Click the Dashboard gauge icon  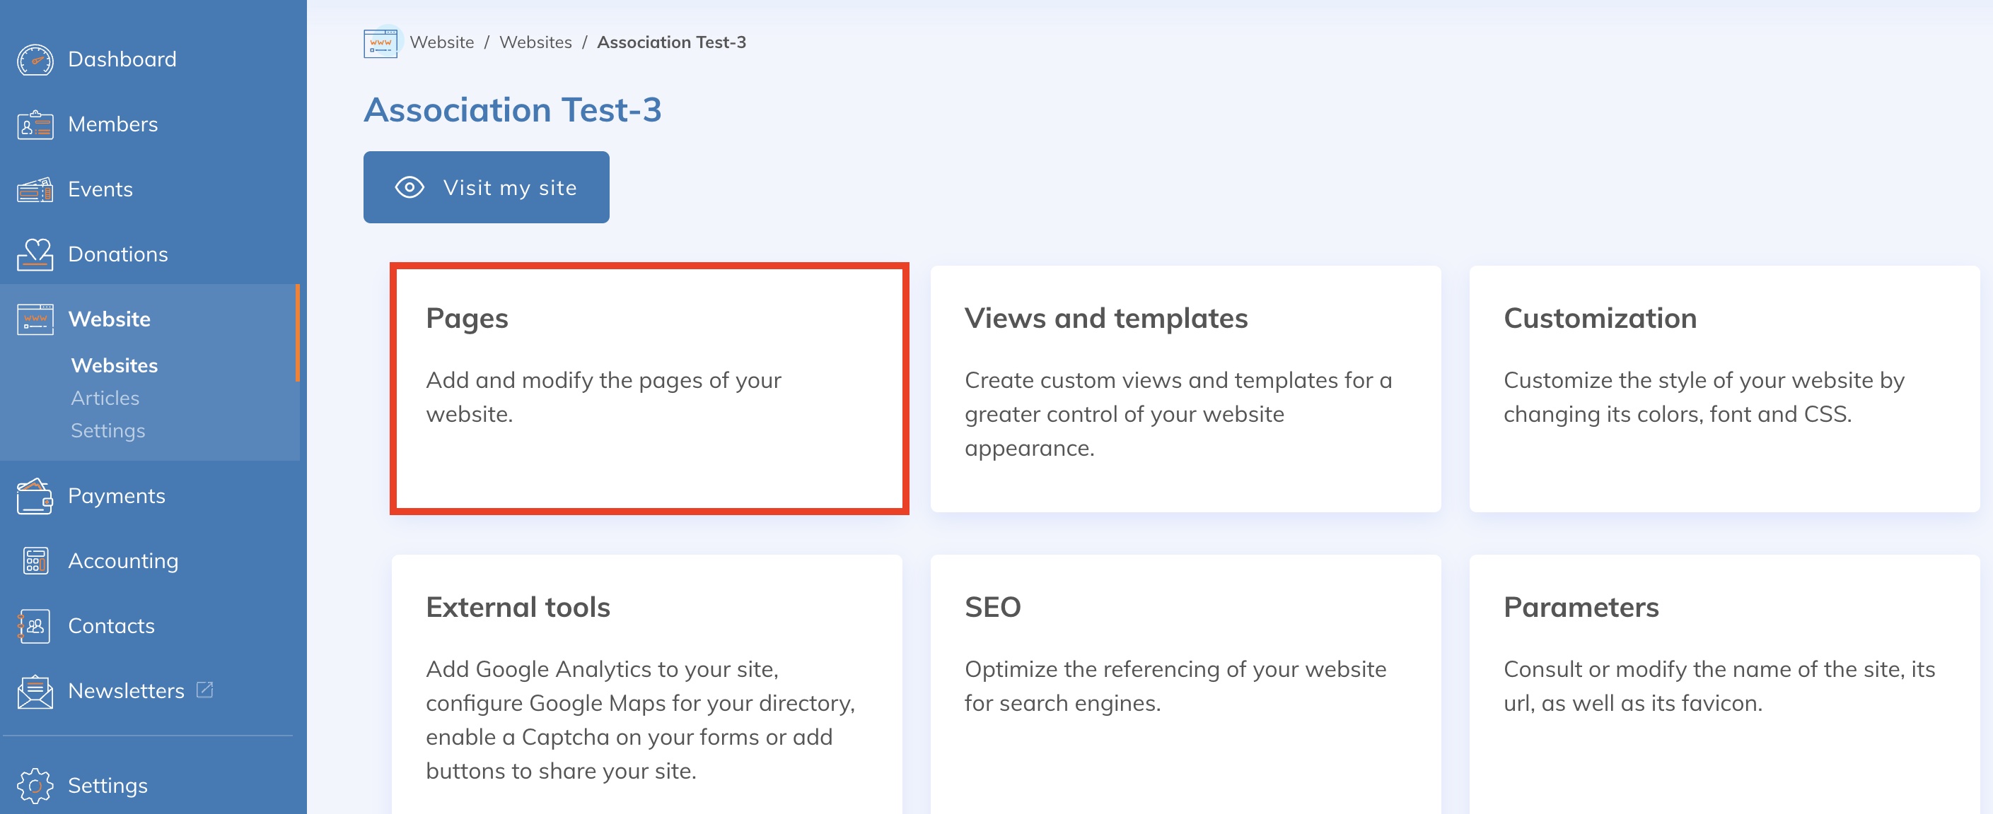(35, 59)
